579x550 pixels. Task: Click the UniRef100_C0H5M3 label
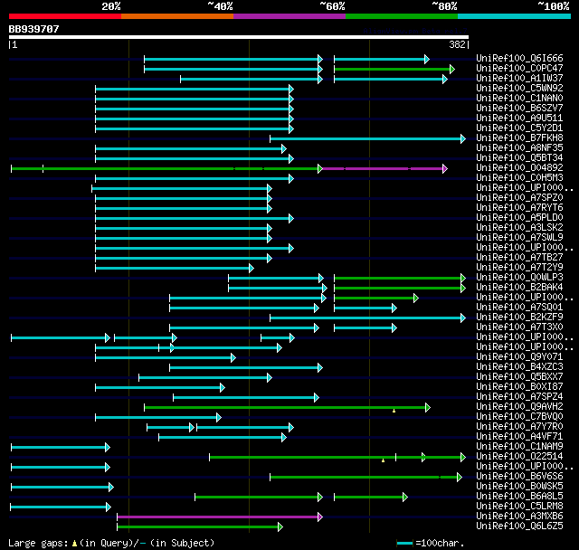click(519, 178)
